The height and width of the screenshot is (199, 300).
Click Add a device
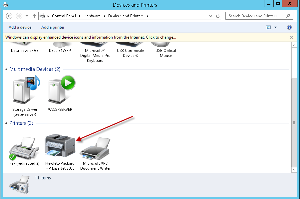tap(20, 27)
